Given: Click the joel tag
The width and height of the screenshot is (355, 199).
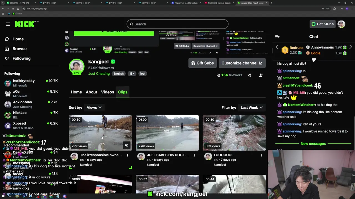Looking at the screenshot, I should coord(143,74).
